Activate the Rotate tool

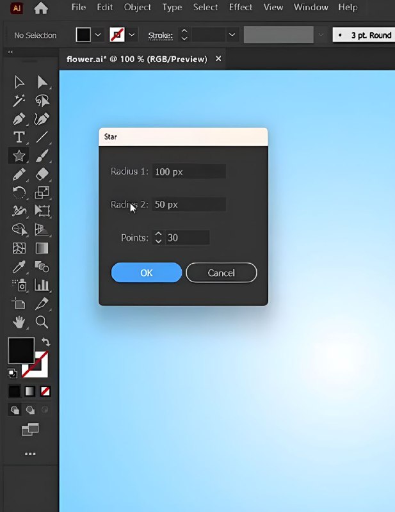pos(19,193)
